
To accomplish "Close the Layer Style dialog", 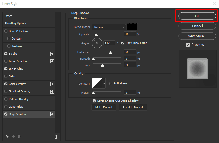I will (x=215, y=3).
